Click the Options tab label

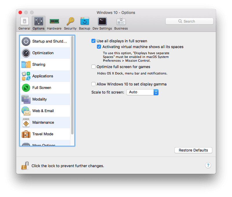[x=38, y=28]
